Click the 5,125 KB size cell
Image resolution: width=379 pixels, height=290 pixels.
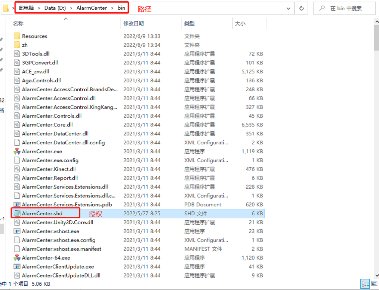(252, 72)
